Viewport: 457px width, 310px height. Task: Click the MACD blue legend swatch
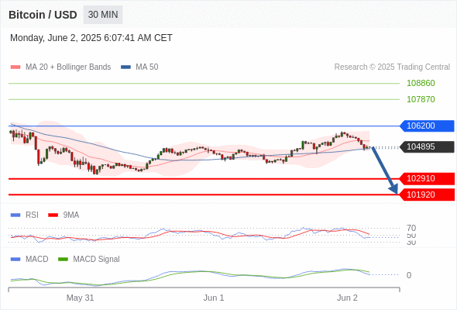click(15, 259)
